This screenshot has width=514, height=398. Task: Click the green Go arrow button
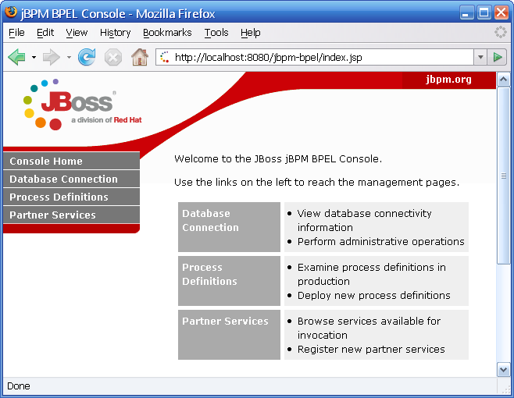[x=498, y=57]
